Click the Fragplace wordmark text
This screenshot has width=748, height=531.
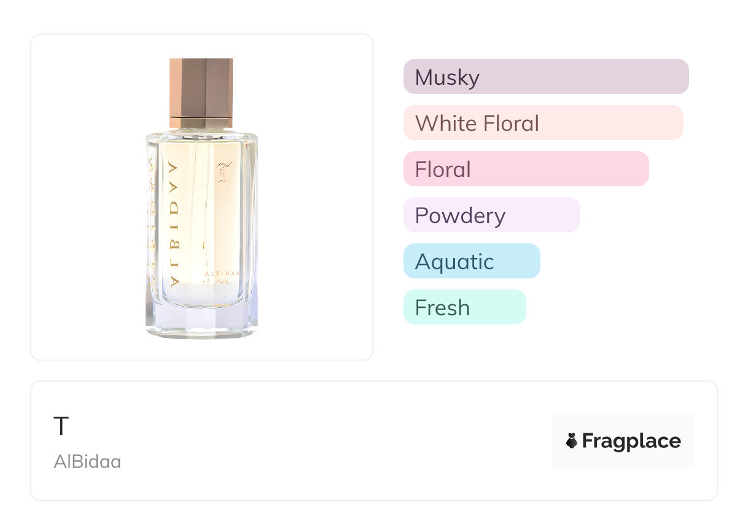[631, 441]
